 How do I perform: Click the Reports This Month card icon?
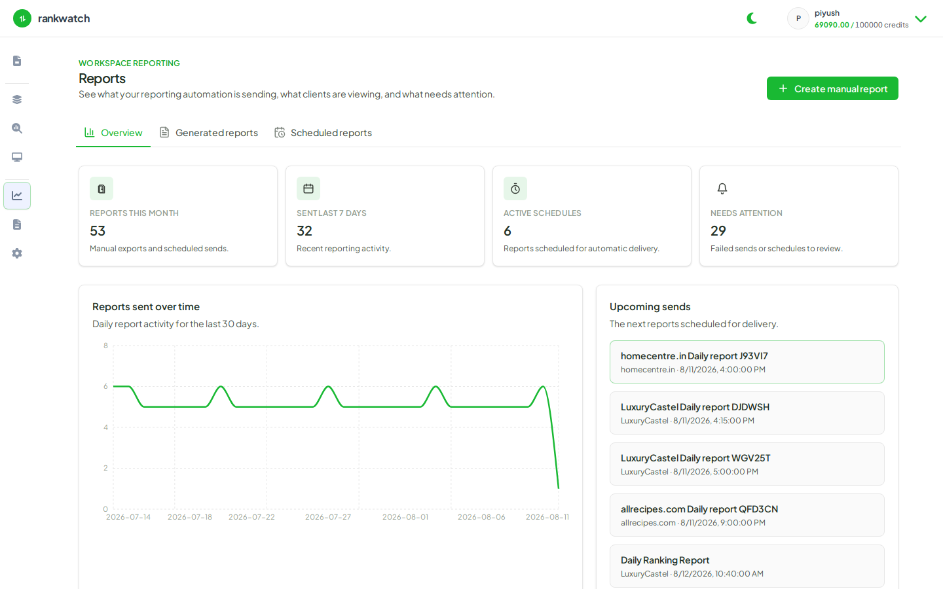[102, 188]
